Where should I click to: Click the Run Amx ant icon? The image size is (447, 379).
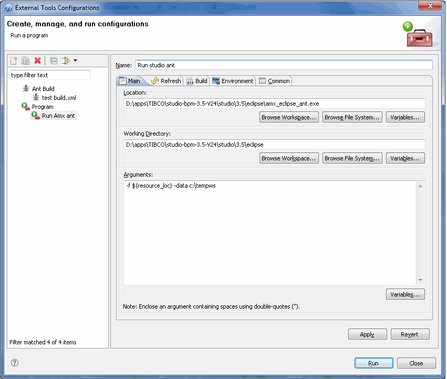click(36, 115)
